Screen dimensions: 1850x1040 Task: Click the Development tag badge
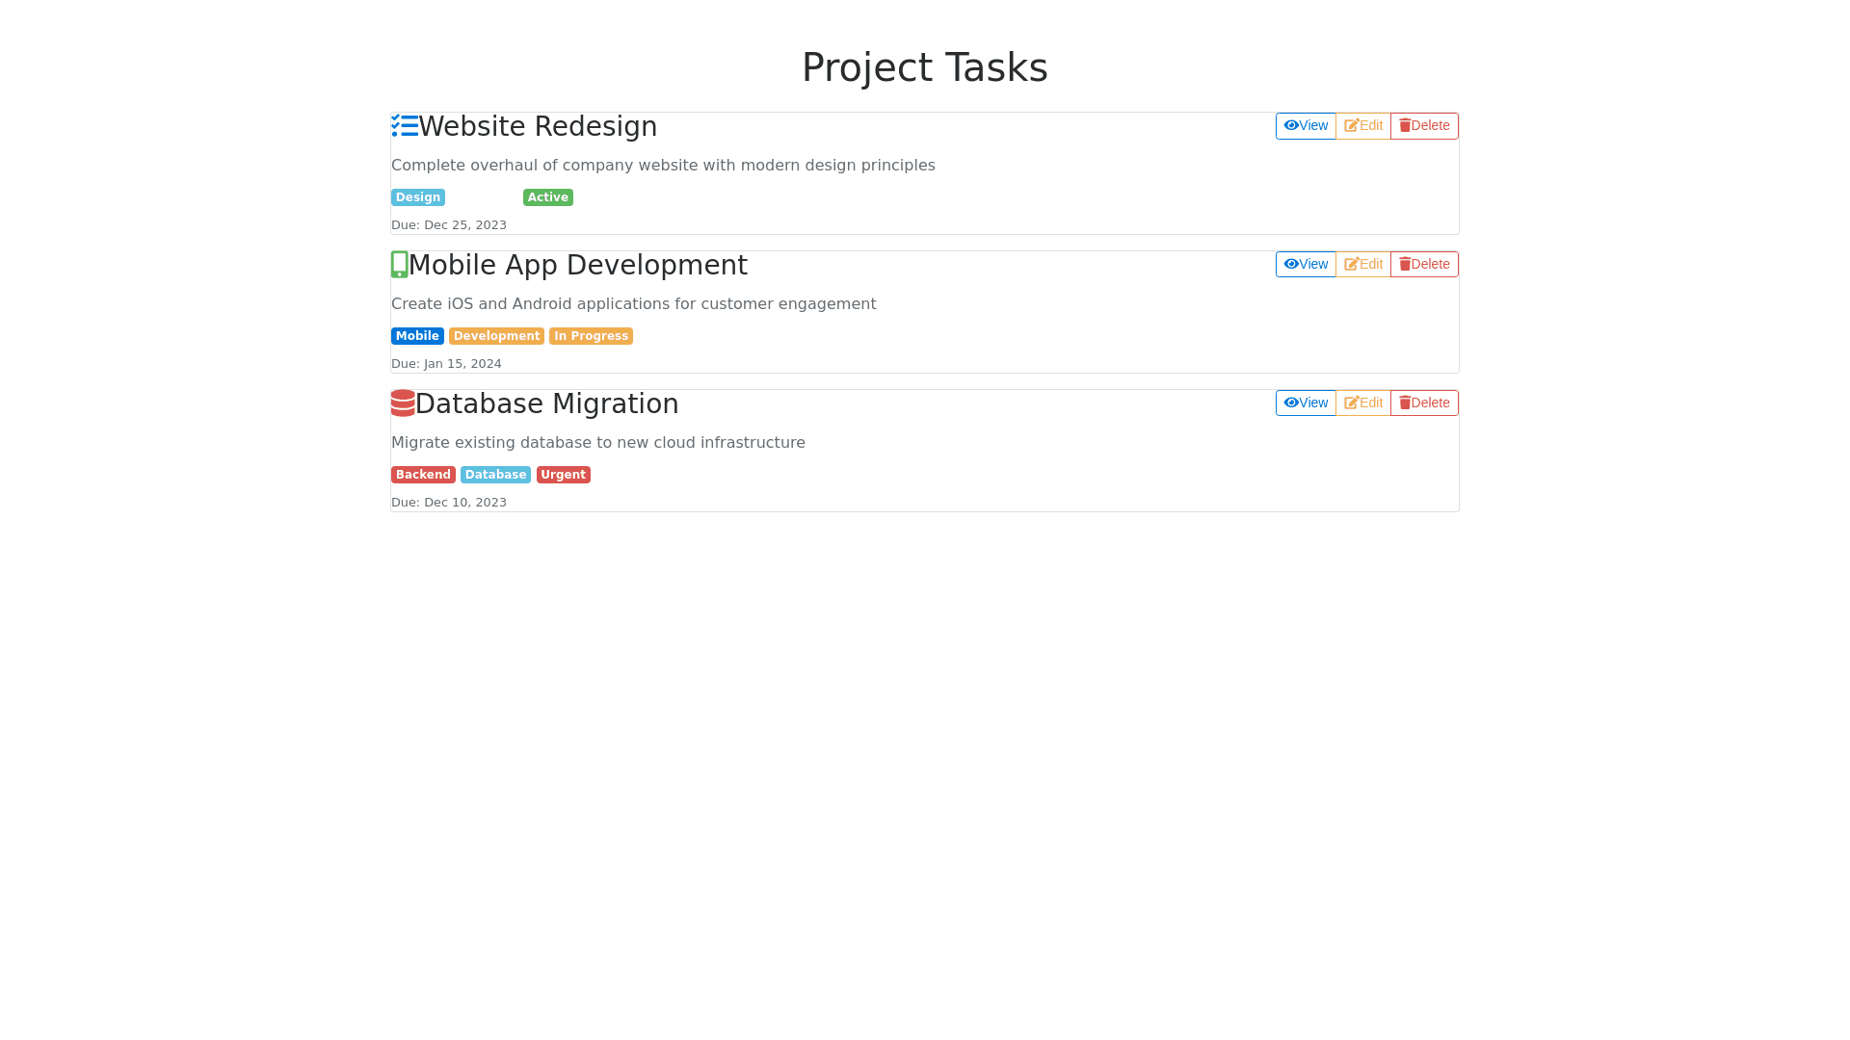click(x=496, y=336)
